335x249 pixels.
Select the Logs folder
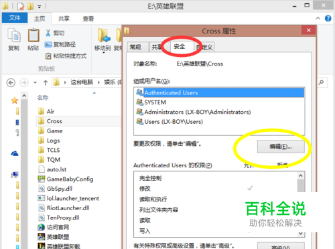[x=49, y=141]
